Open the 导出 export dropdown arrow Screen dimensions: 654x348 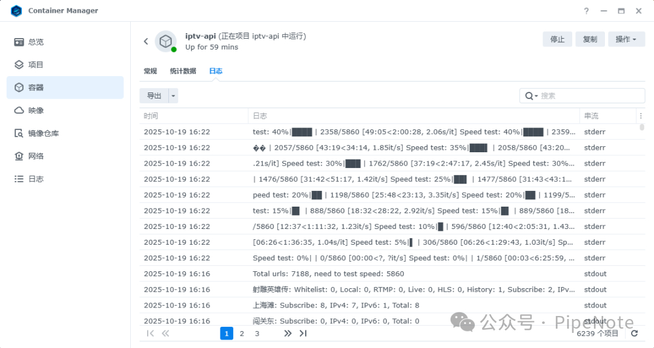point(173,95)
